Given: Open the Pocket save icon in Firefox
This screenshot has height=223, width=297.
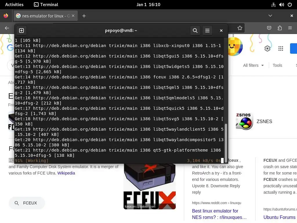Looking at the screenshot, I should point(269,28).
